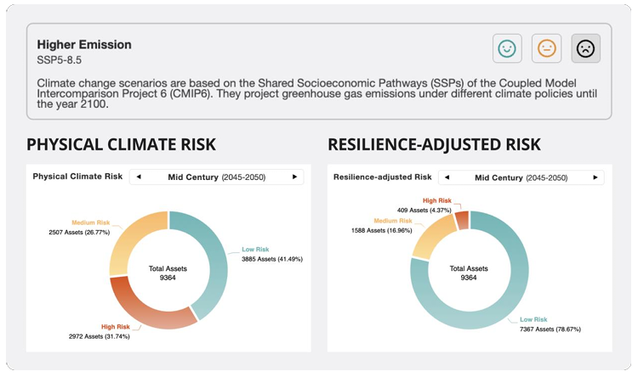The height and width of the screenshot is (377, 638).
Task: Click the Total Assets center of Physical chart
Action: tap(168, 273)
